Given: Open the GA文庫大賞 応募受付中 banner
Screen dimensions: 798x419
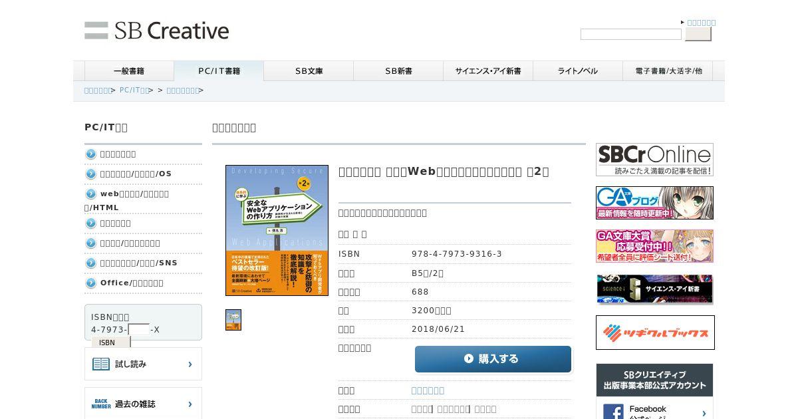Looking at the screenshot, I should point(654,246).
